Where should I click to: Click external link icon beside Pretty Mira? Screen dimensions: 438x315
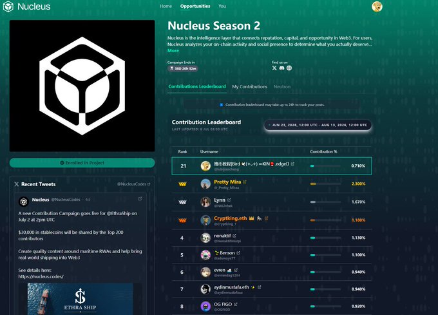pyautogui.click(x=245, y=182)
